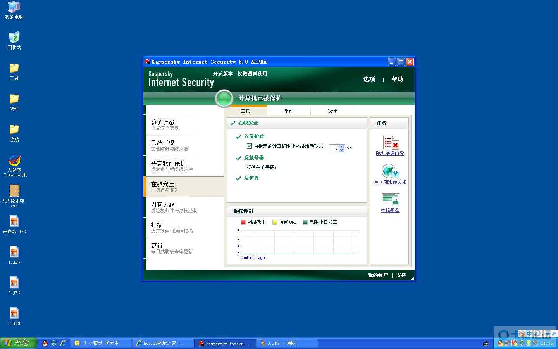Click the 入侵护盾 link

(x=254, y=136)
